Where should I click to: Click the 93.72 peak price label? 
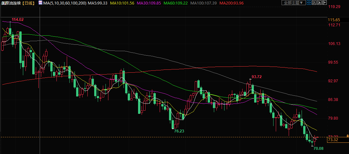click(256, 77)
